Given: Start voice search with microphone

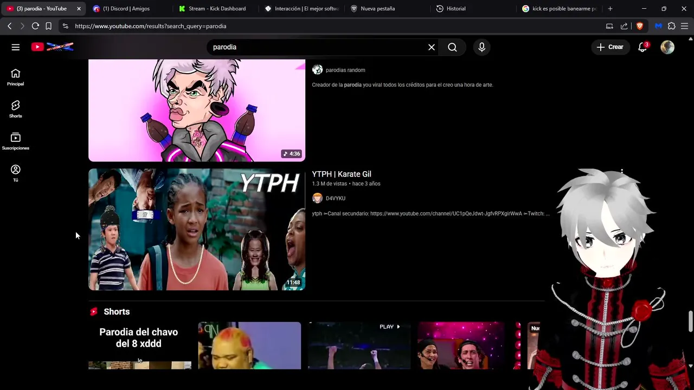Looking at the screenshot, I should [x=481, y=47].
